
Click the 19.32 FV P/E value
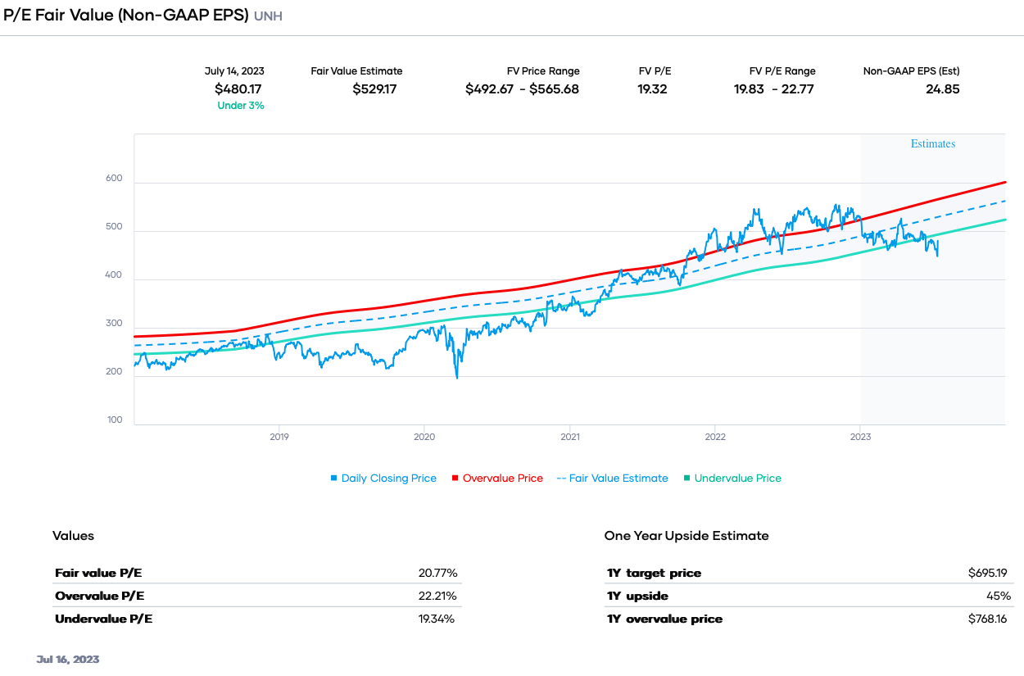point(652,89)
